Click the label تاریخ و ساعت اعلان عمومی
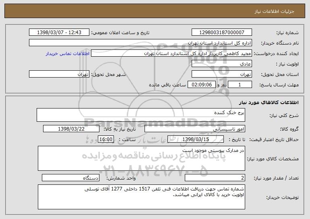This screenshot has width=310, height=219. pyautogui.click(x=120, y=33)
